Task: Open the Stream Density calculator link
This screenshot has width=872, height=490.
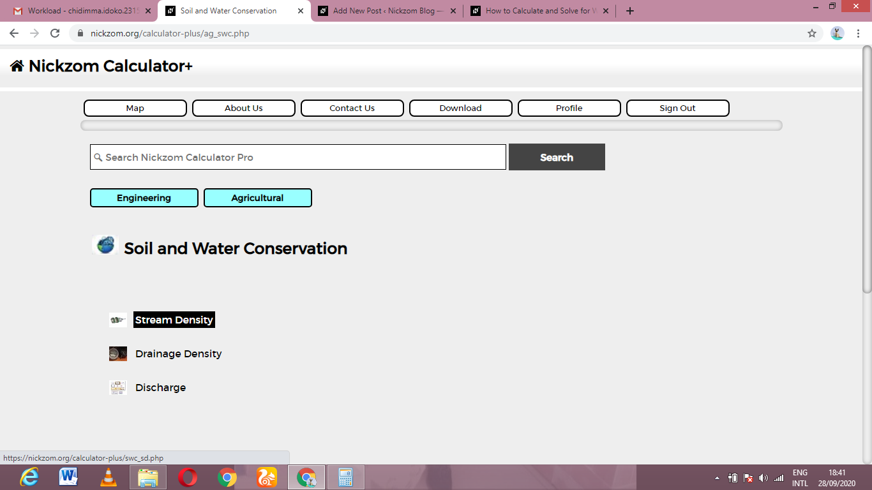Action: [174, 320]
